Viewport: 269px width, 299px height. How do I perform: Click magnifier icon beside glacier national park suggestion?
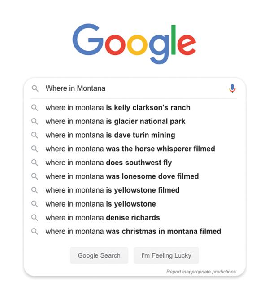tap(35, 121)
